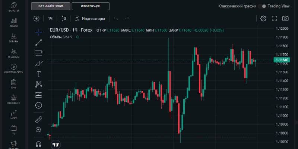298x149 pixels.
Task: Open the Каннабис section
Action: point(13,99)
